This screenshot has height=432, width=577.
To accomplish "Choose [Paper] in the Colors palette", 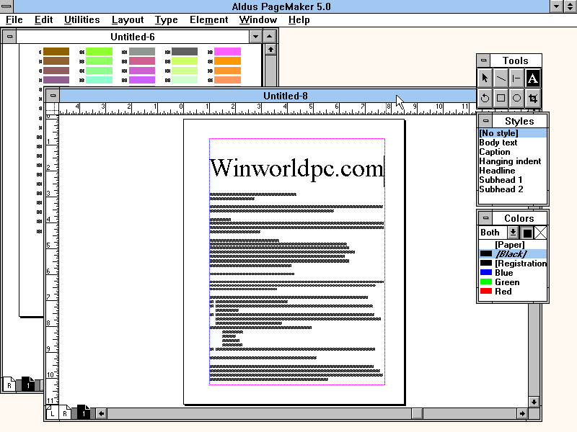I will pyautogui.click(x=513, y=245).
